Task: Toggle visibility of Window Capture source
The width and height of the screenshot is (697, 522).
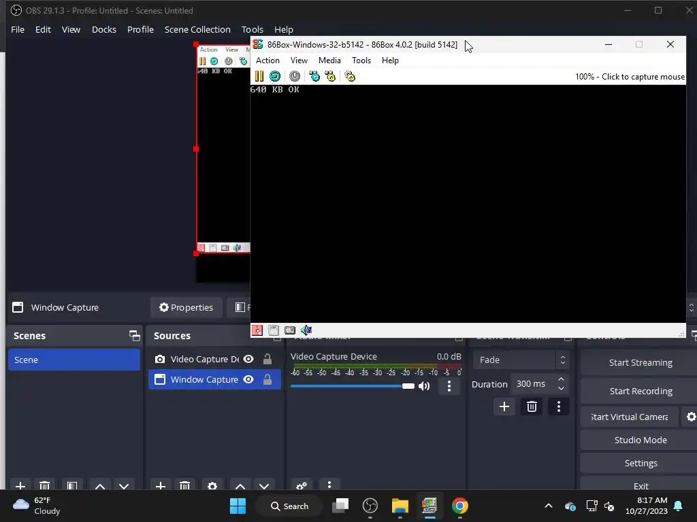Action: click(x=249, y=379)
